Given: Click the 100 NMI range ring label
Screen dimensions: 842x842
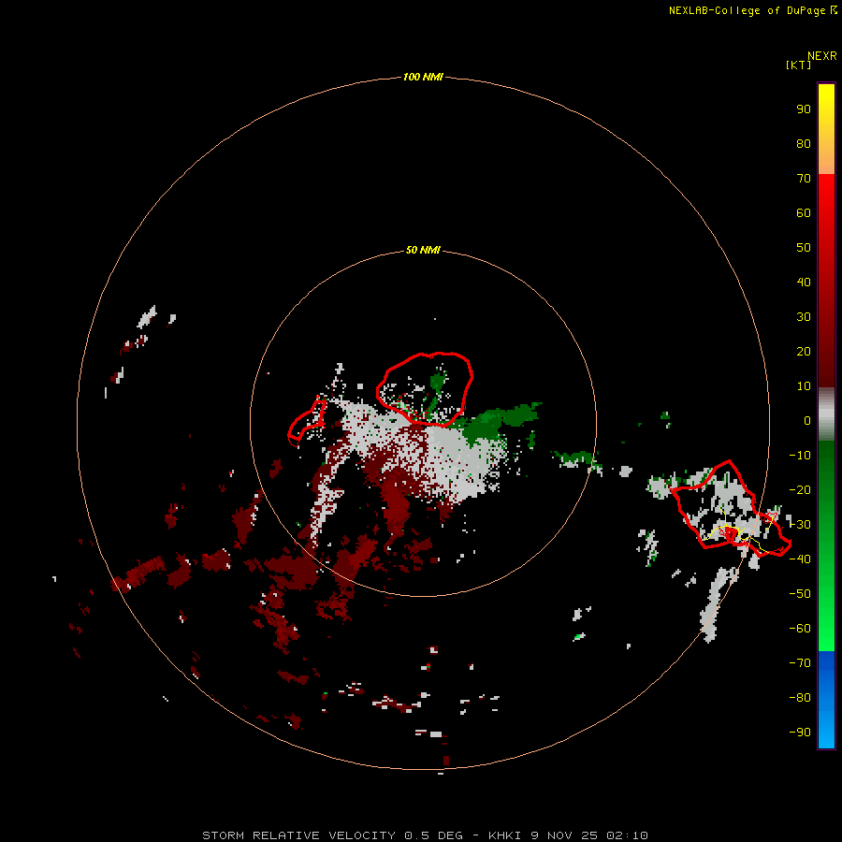Looking at the screenshot, I should (423, 77).
